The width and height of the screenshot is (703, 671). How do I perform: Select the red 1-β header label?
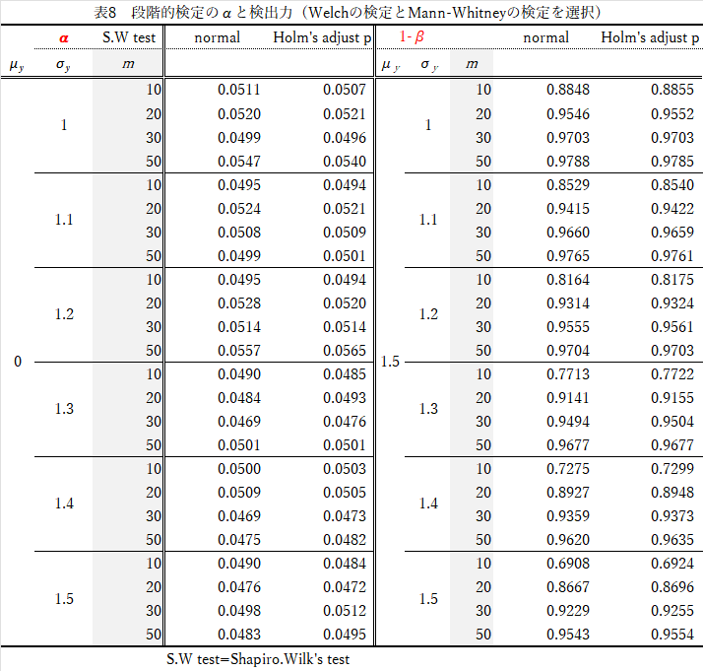pyautogui.click(x=412, y=36)
